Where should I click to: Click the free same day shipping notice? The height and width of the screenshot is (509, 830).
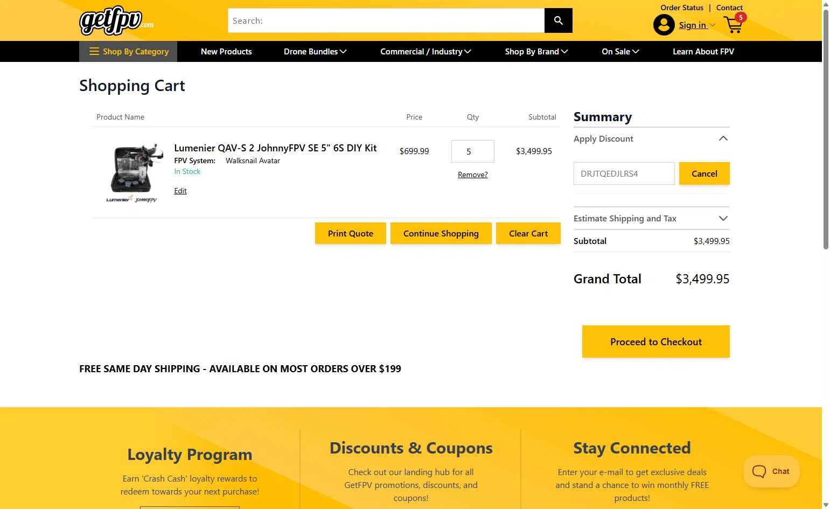point(240,369)
